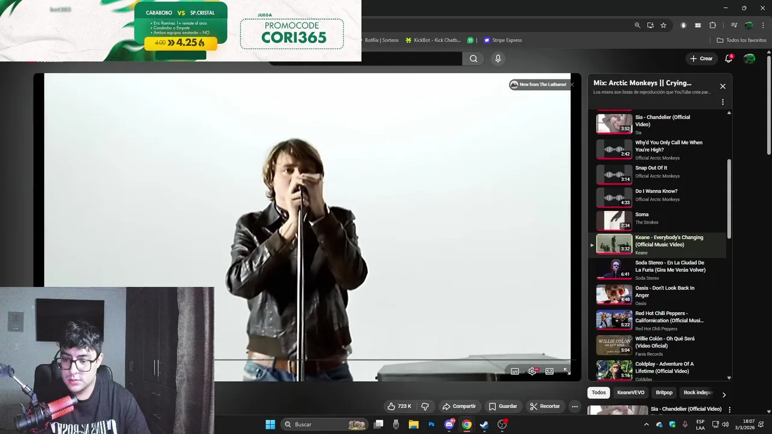The height and width of the screenshot is (434, 772).
Task: Dismiss the New from The Lathums card
Action: (x=572, y=84)
